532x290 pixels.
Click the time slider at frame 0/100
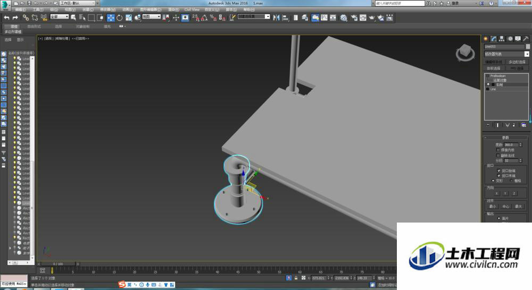[58, 263]
